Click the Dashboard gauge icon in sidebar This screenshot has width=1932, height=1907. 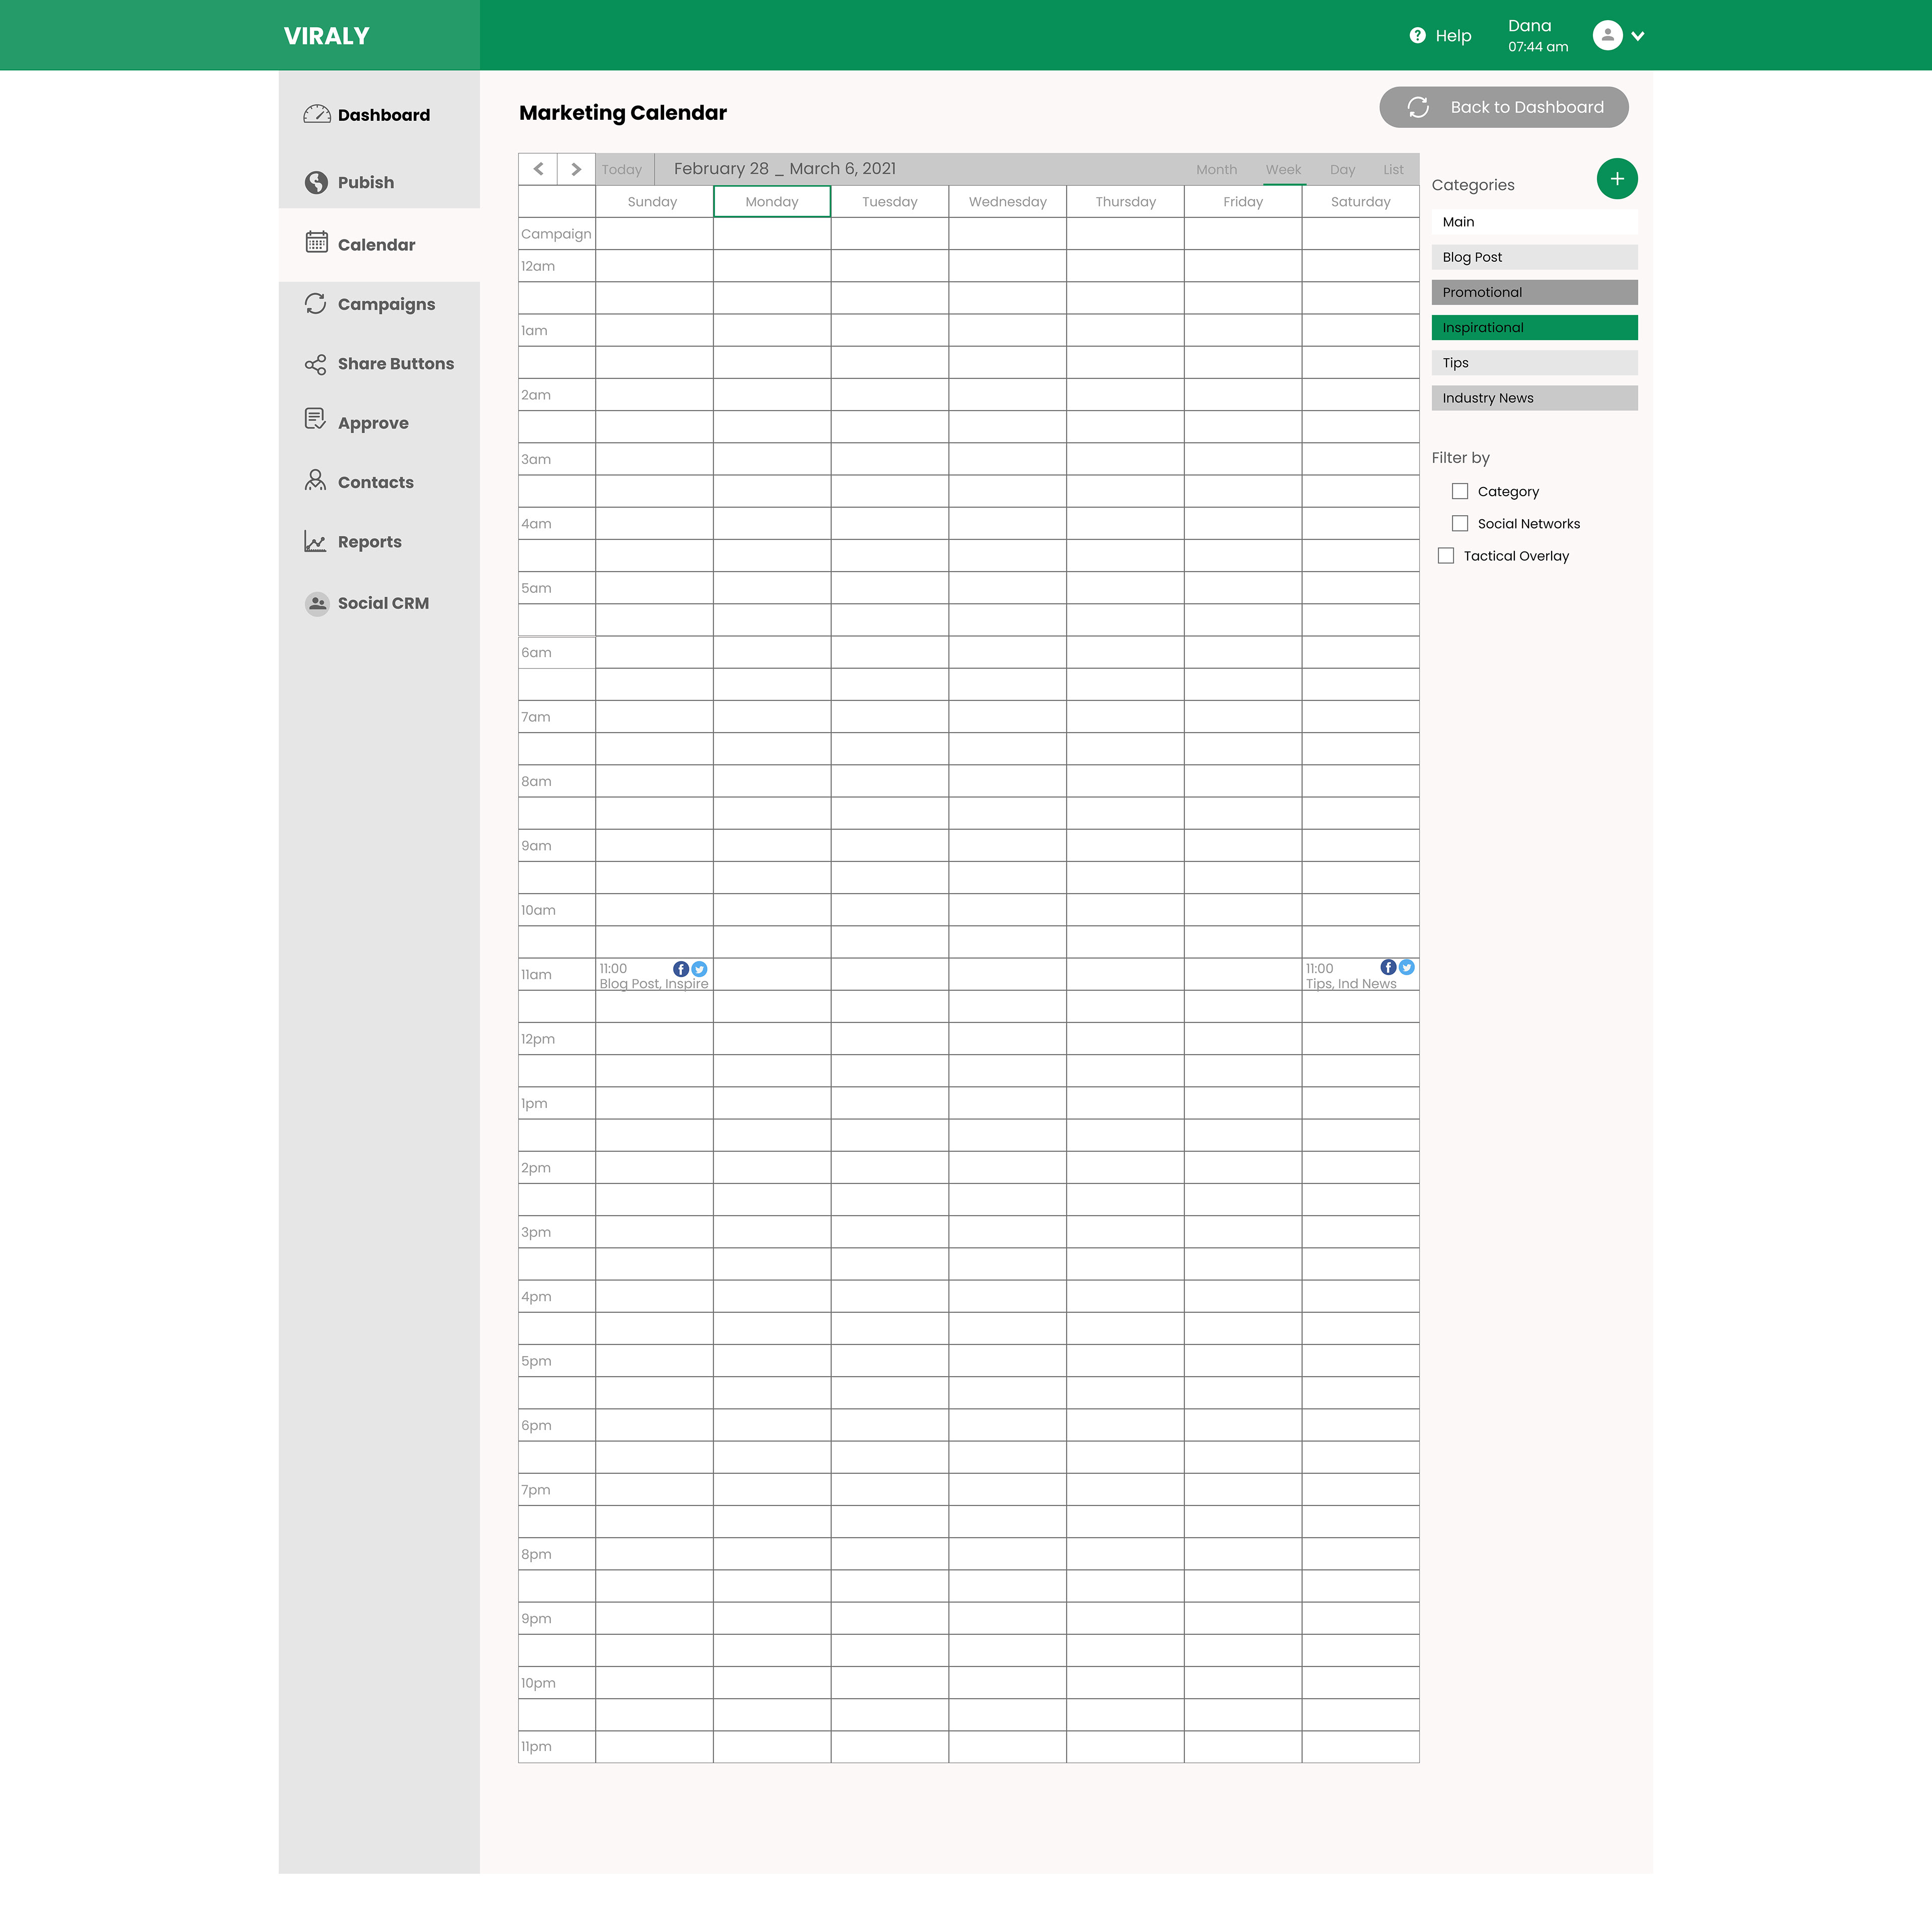[316, 114]
